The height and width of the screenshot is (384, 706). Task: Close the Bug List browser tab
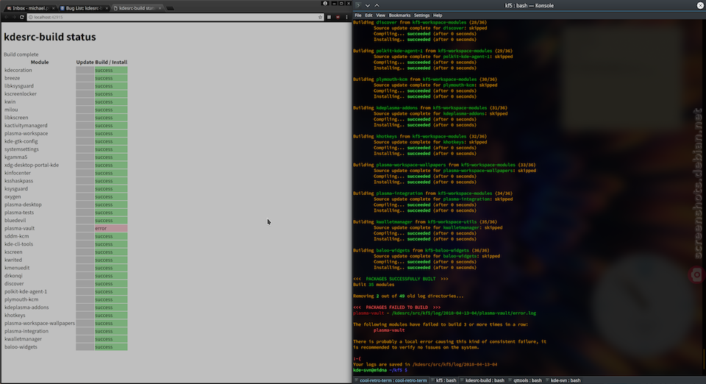pyautogui.click(x=107, y=8)
